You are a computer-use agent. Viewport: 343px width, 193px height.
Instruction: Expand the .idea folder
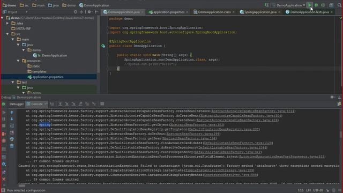pyautogui.click(x=8, y=23)
